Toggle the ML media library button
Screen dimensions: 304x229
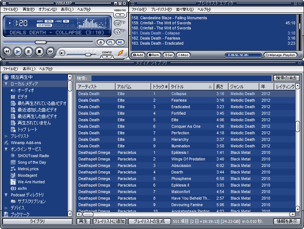click(x=120, y=42)
